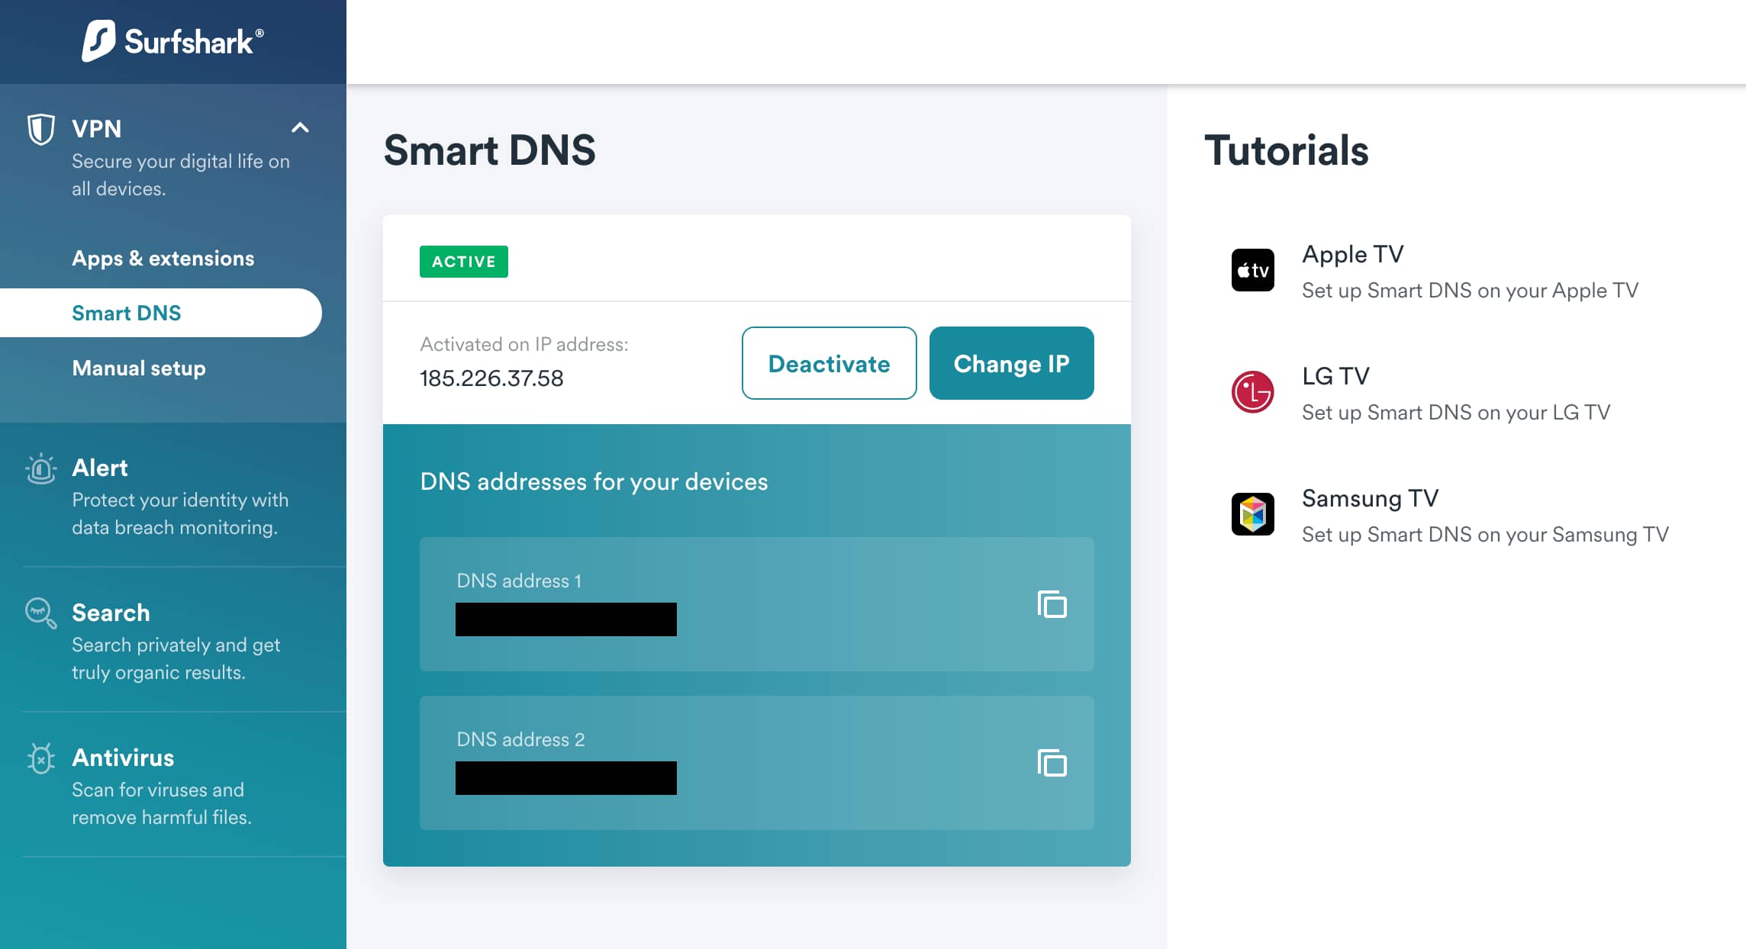Click 'Scan for viruses' description
Viewport: 1746px width, 949px height.
coord(162,803)
